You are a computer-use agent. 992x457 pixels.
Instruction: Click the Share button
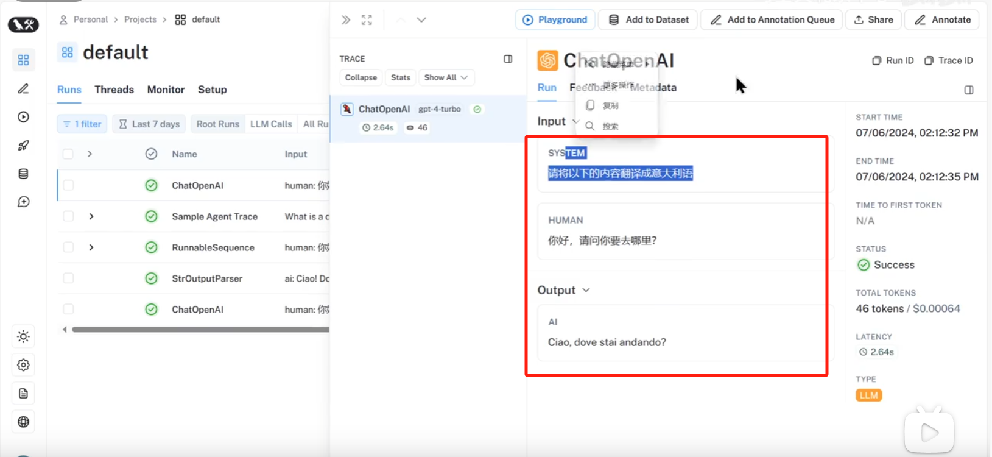coord(873,19)
